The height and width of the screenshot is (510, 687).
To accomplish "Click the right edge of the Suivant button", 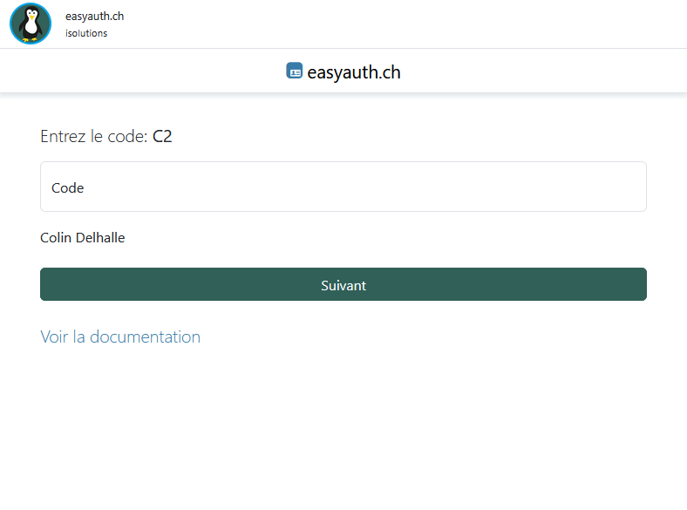I will [x=635, y=284].
